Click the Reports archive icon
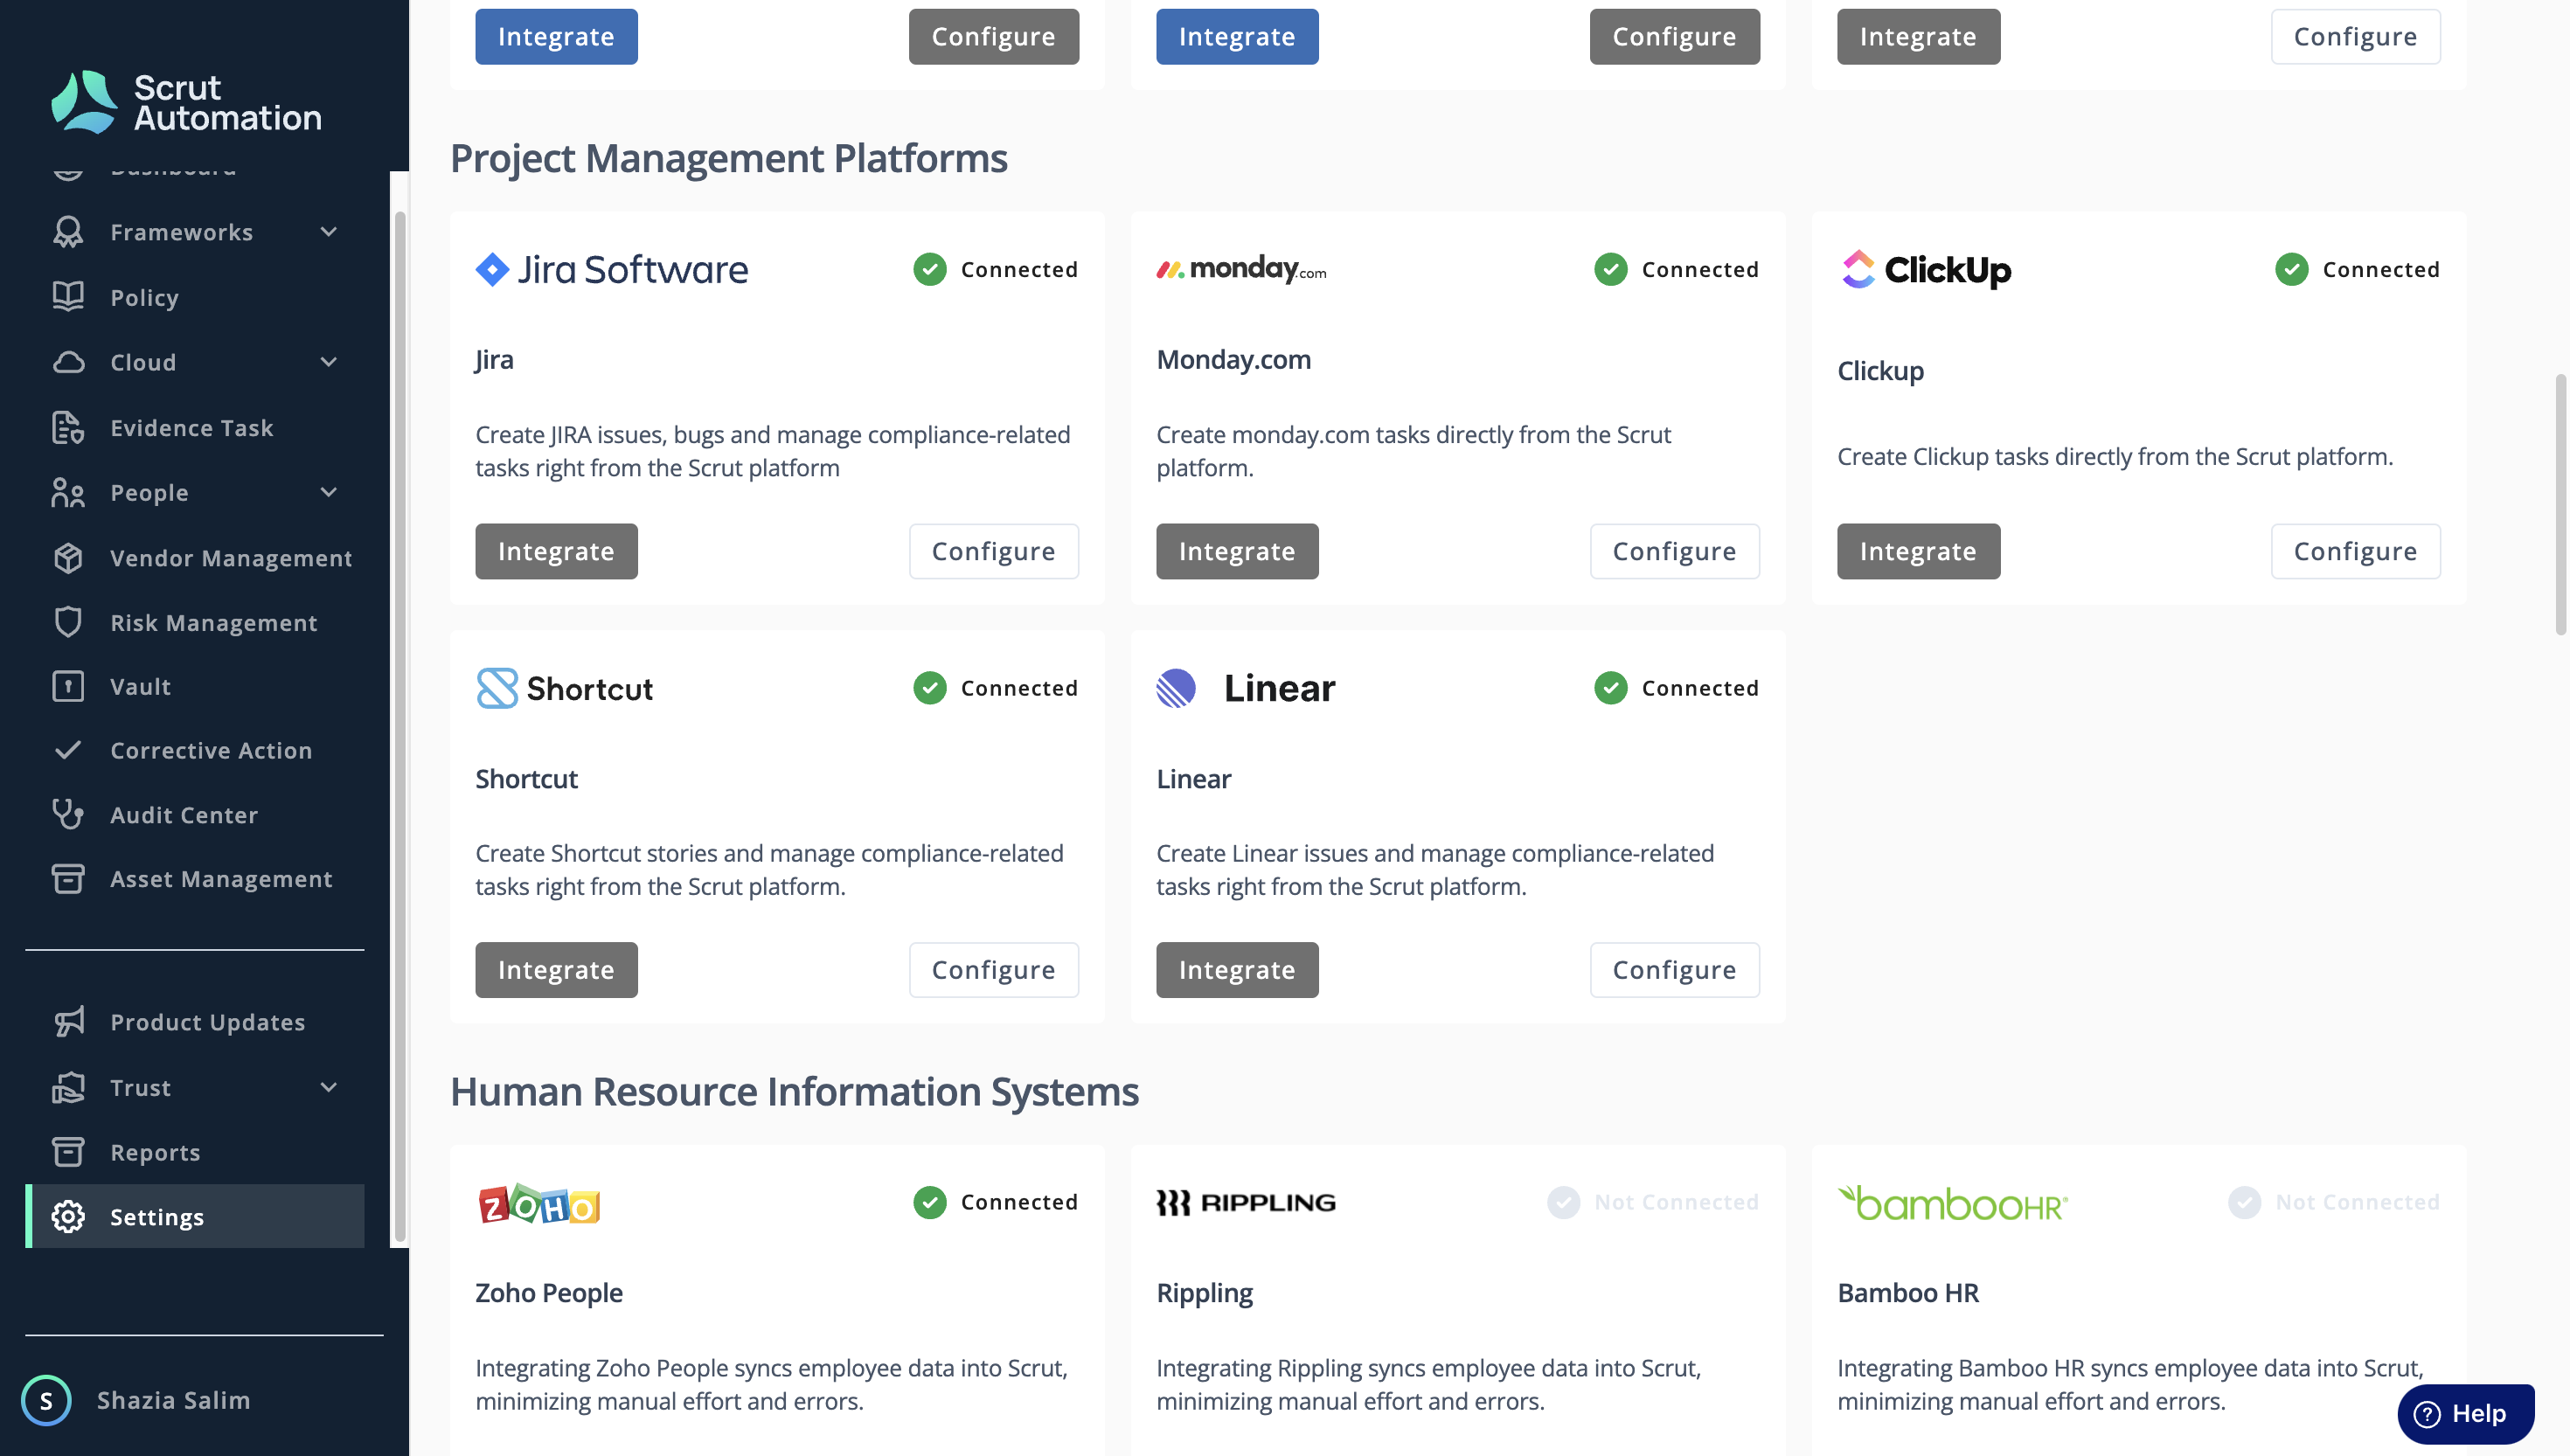 point(68,1152)
